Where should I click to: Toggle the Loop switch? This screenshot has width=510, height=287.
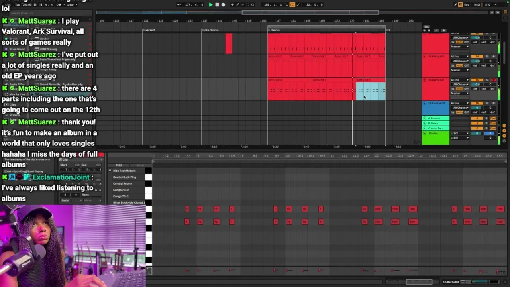[292, 5]
